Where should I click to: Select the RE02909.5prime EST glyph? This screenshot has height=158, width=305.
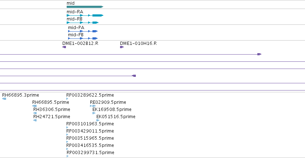tap(93, 106)
